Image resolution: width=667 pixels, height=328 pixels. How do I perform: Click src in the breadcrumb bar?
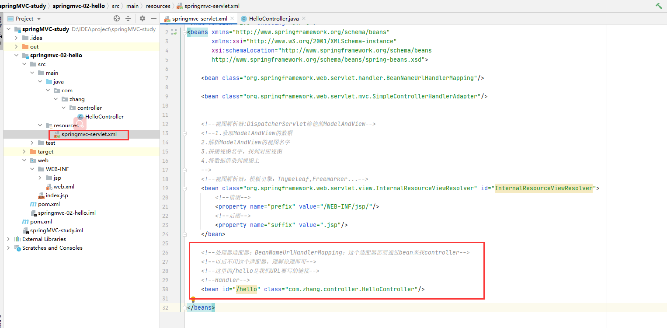point(115,6)
